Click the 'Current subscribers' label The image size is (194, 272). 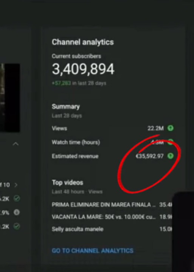tap(76, 56)
